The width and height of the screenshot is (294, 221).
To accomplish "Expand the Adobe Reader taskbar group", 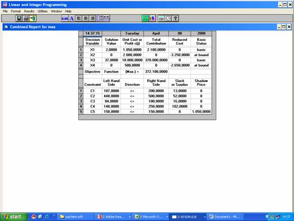I will point(130,217).
